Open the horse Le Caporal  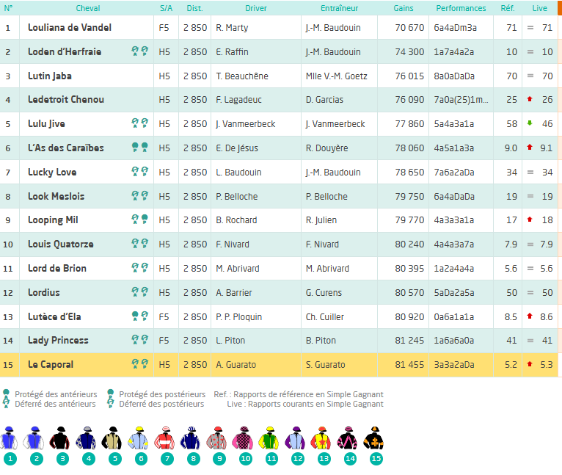click(x=51, y=364)
